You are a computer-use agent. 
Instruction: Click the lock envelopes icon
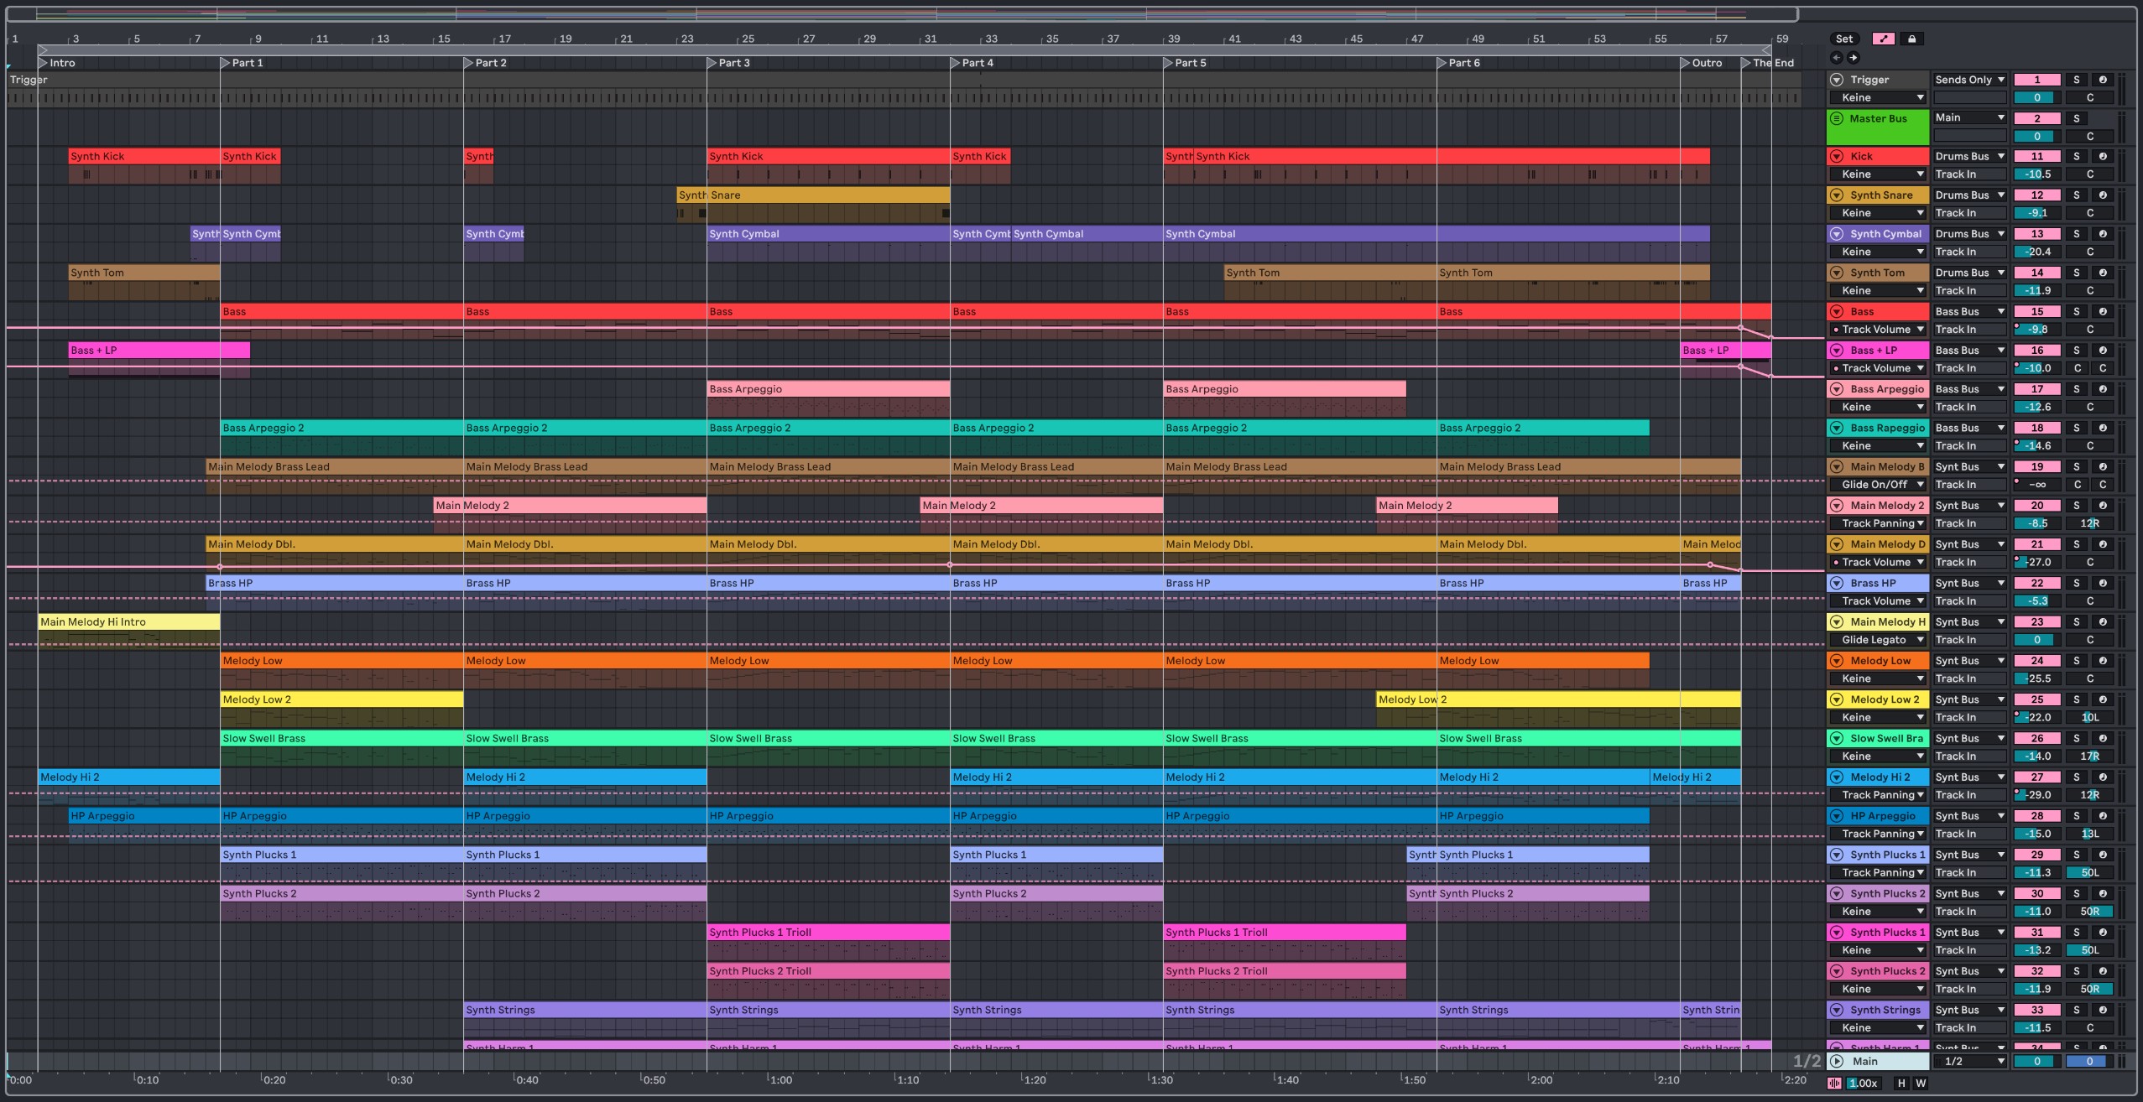pos(1911,39)
